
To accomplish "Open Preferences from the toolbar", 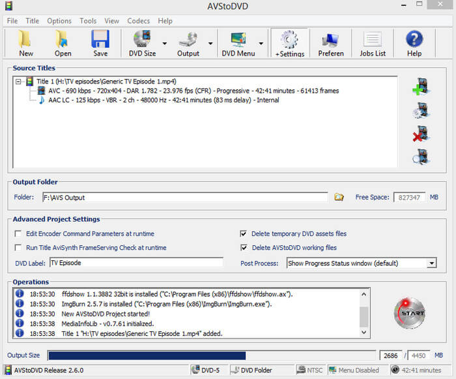I will (331, 43).
